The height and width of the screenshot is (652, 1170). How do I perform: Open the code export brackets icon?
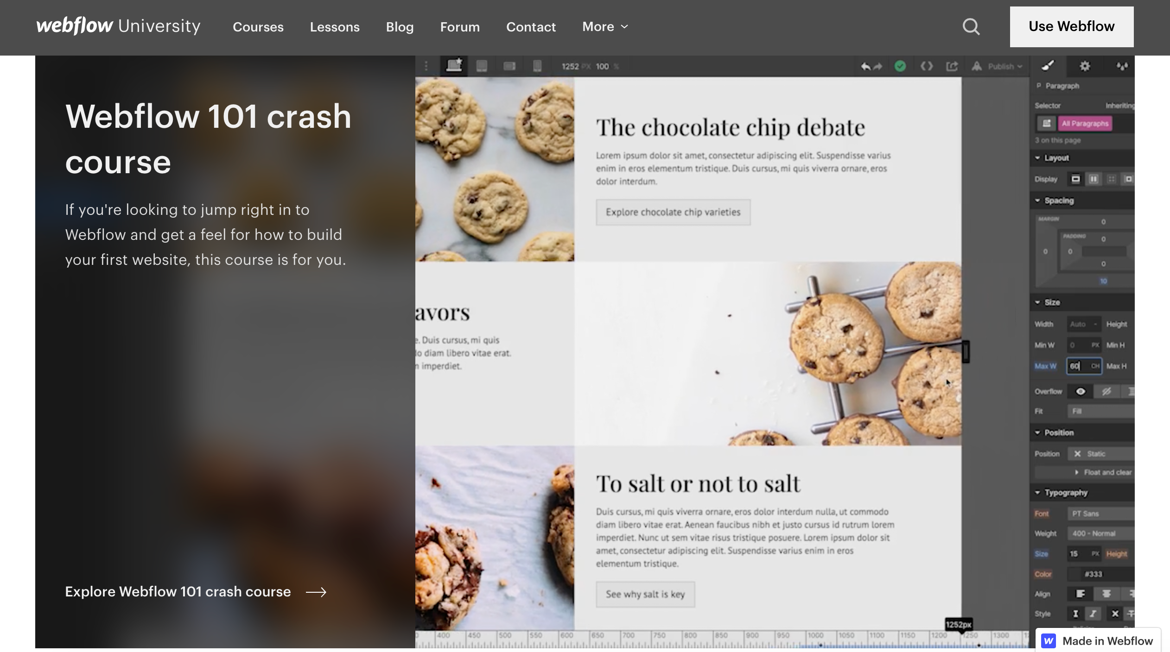927,66
